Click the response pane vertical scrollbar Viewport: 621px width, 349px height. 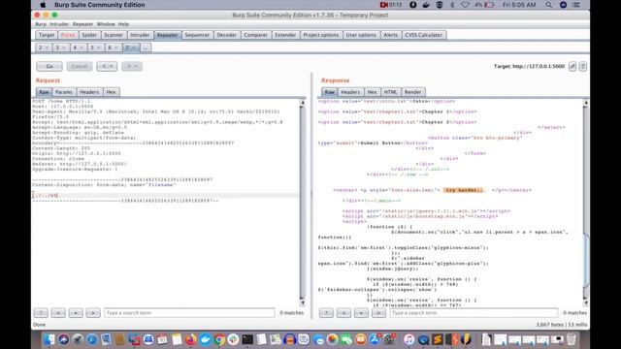point(586,203)
